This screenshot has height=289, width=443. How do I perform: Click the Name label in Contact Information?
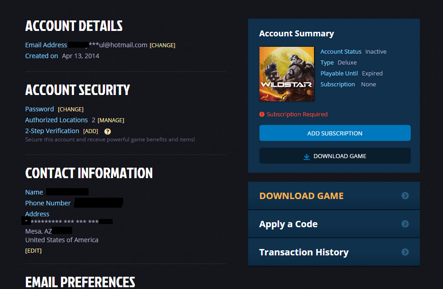(x=34, y=192)
